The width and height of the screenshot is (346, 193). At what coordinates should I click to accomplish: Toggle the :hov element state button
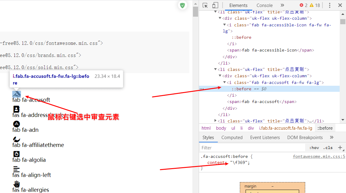pyautogui.click(x=314, y=148)
